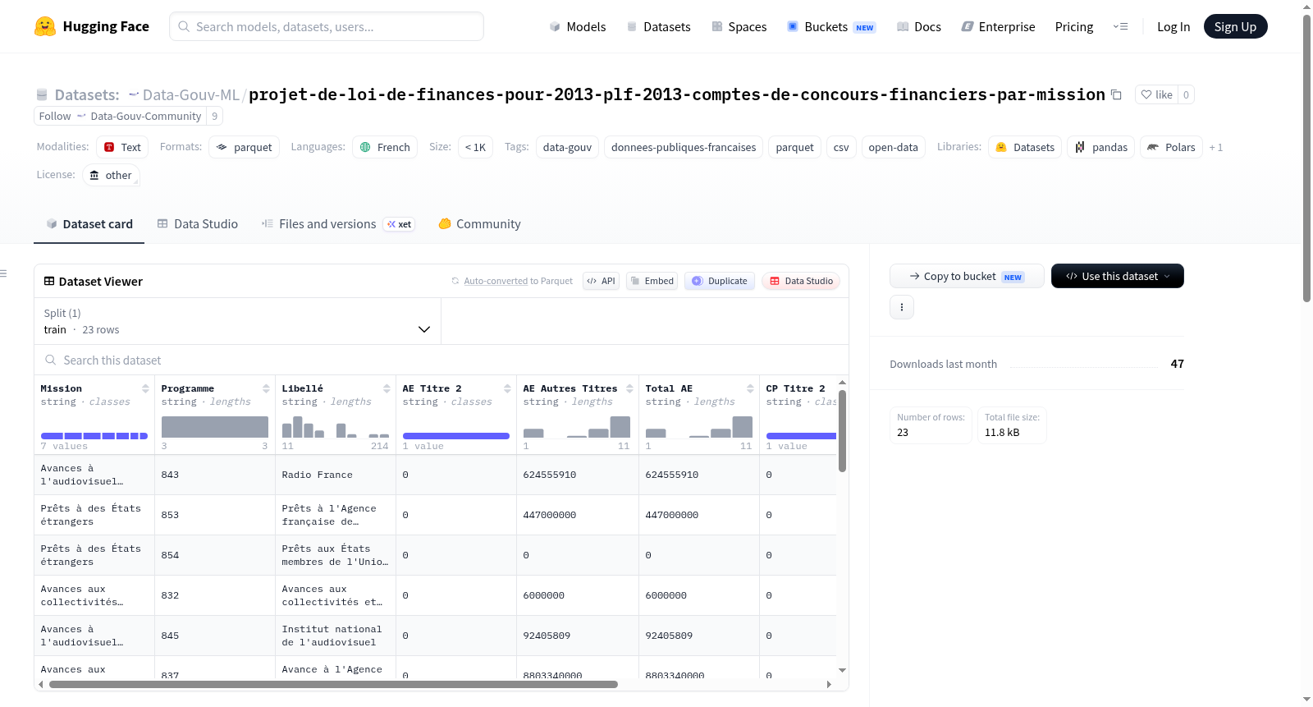Open Docs in the navigation
1313x707 pixels.
pyautogui.click(x=918, y=26)
